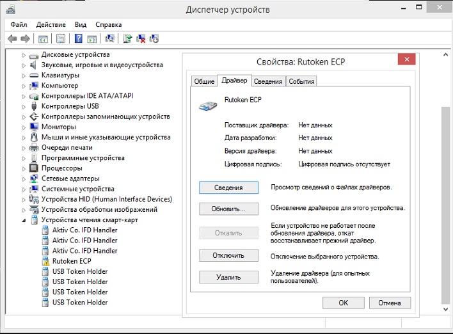Click uninstall device icon with red X
The height and width of the screenshot is (334, 453).
point(141,38)
